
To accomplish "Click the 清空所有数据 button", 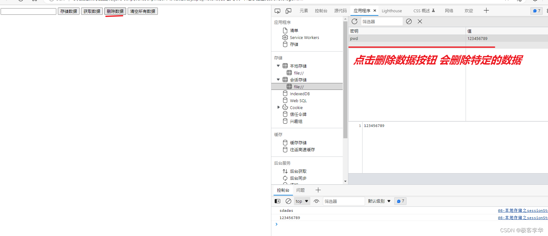I will (142, 11).
